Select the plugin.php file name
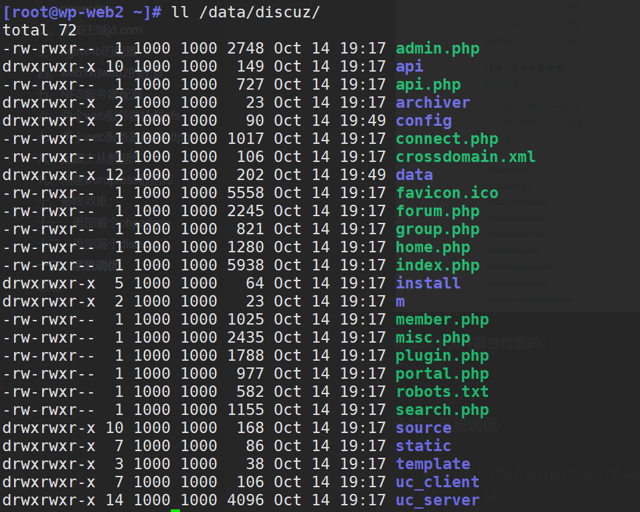 [442, 356]
